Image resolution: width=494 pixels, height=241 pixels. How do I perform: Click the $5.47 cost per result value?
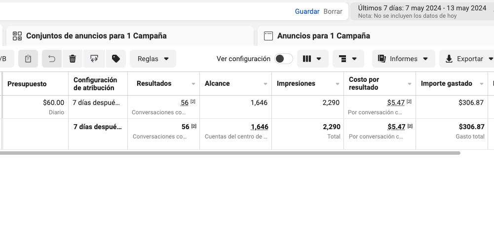click(x=396, y=103)
